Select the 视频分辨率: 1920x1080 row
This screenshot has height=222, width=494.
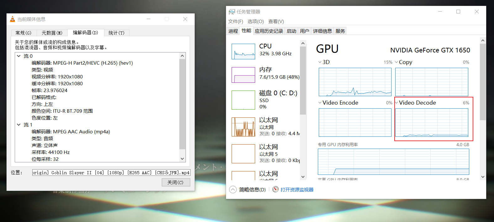(x=57, y=77)
